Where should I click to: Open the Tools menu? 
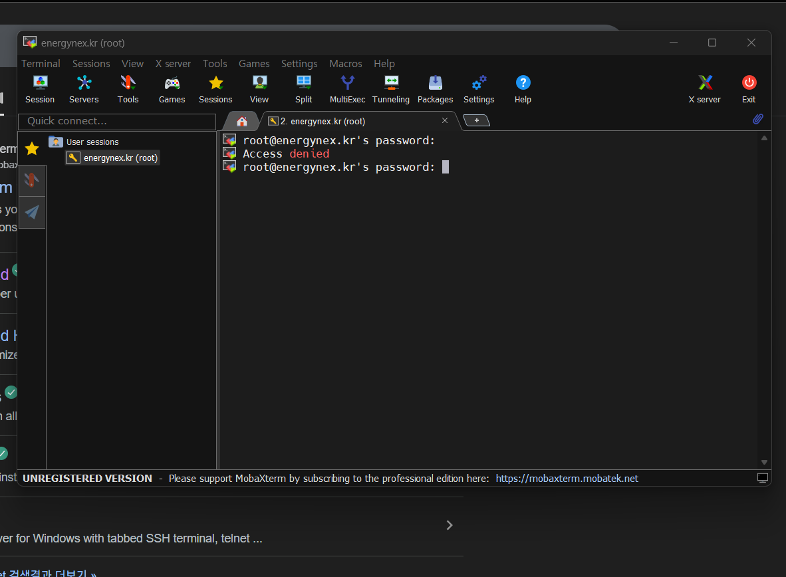[x=215, y=64]
